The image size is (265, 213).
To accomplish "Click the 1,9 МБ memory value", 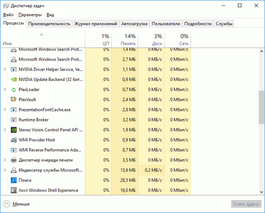I will coord(129,130).
